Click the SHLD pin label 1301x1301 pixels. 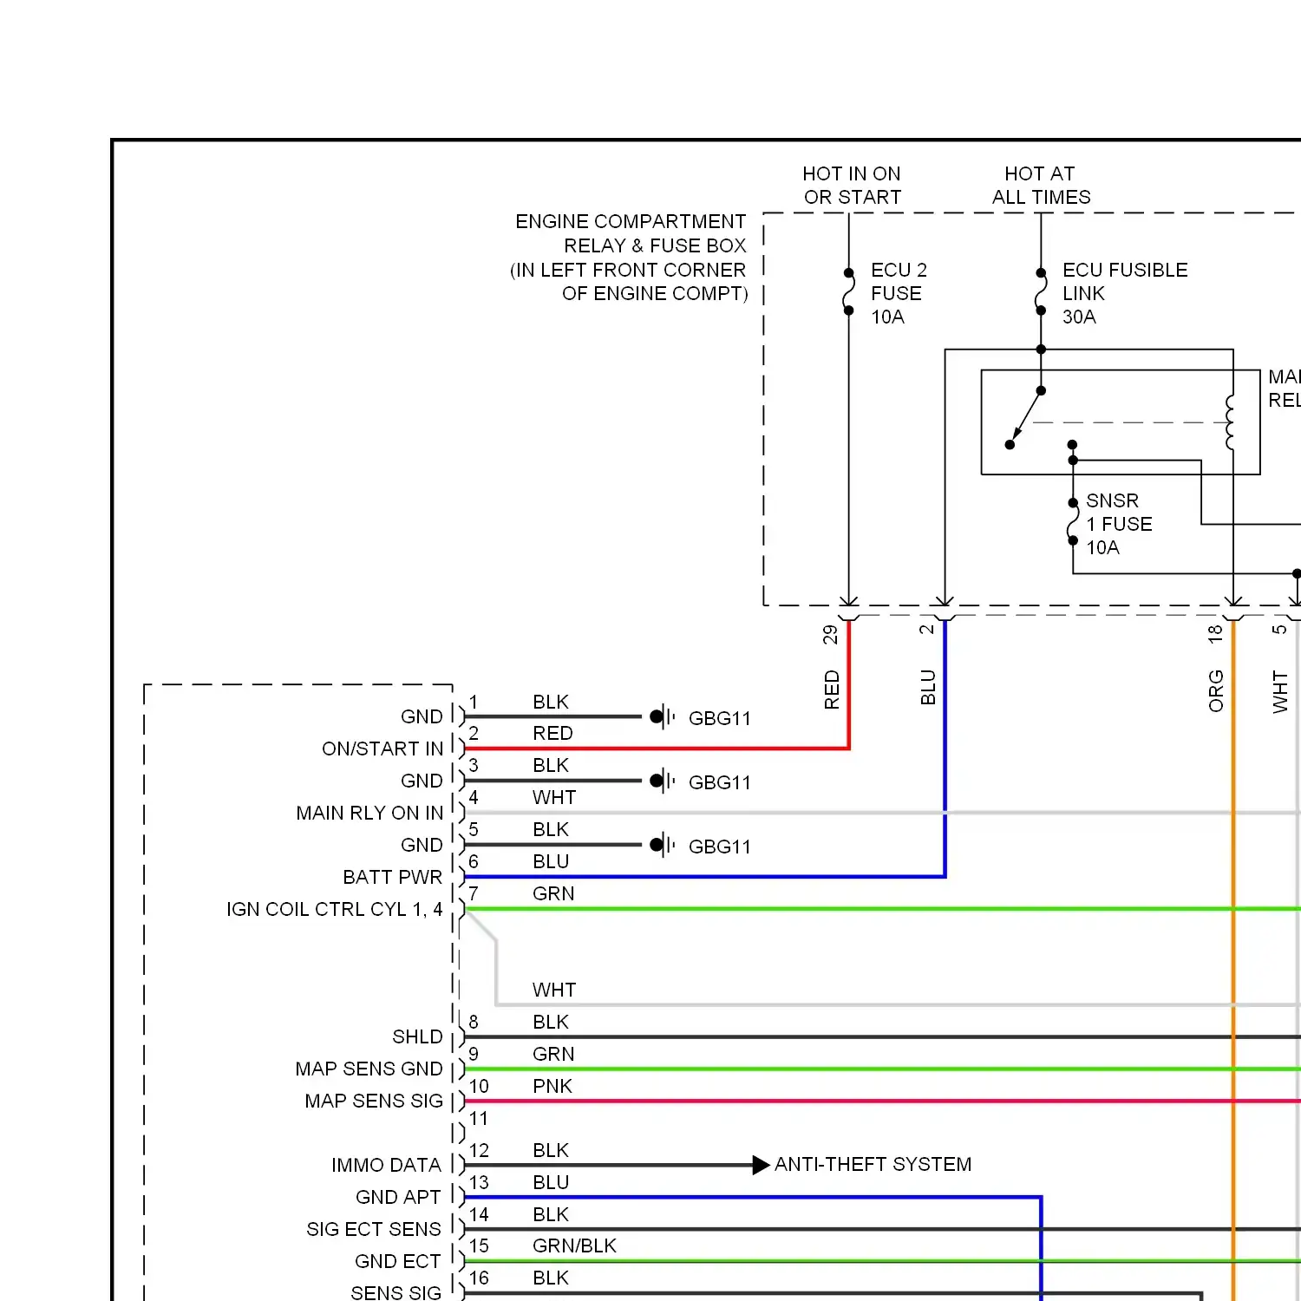coord(417,1036)
